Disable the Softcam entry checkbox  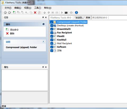click(x=52, y=47)
